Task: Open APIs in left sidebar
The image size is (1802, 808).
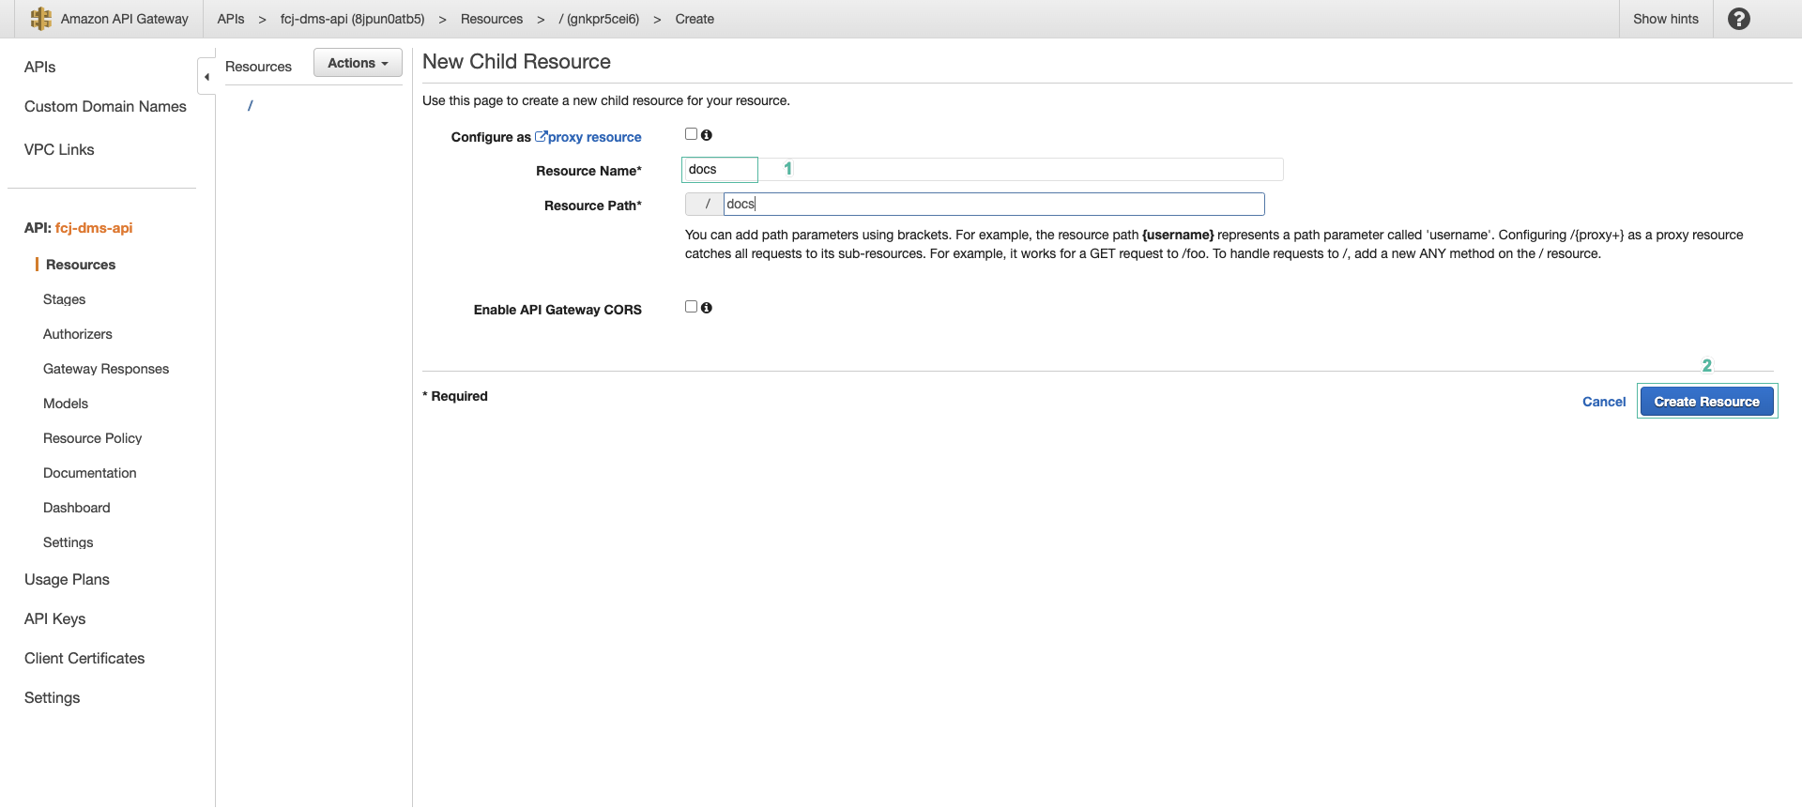Action: [40, 67]
